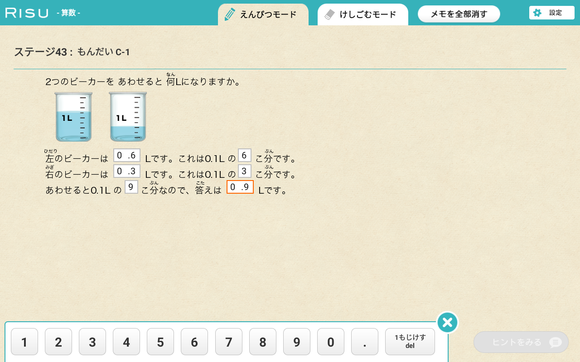
Task: Select the combined count field showing 9
Action: [x=131, y=187]
